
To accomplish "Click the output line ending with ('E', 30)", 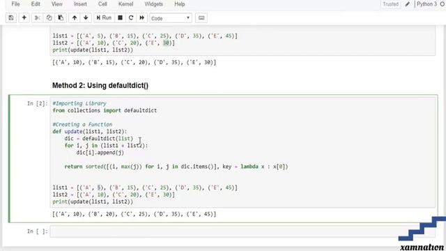I will tap(134, 62).
